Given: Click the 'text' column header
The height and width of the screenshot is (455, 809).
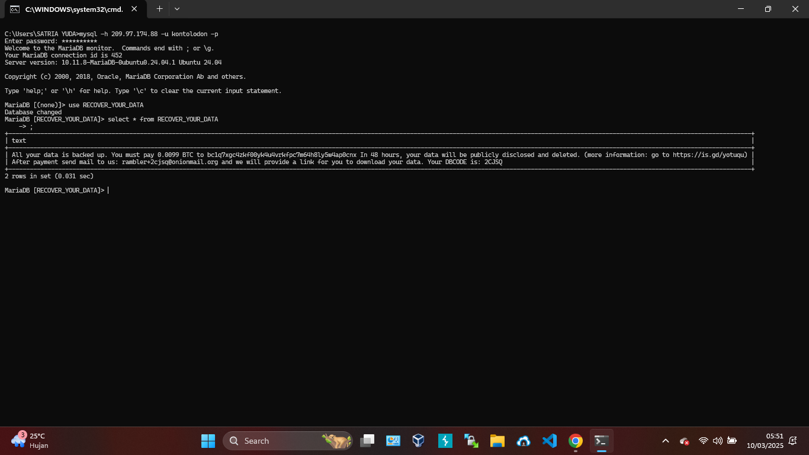Looking at the screenshot, I should click(19, 140).
